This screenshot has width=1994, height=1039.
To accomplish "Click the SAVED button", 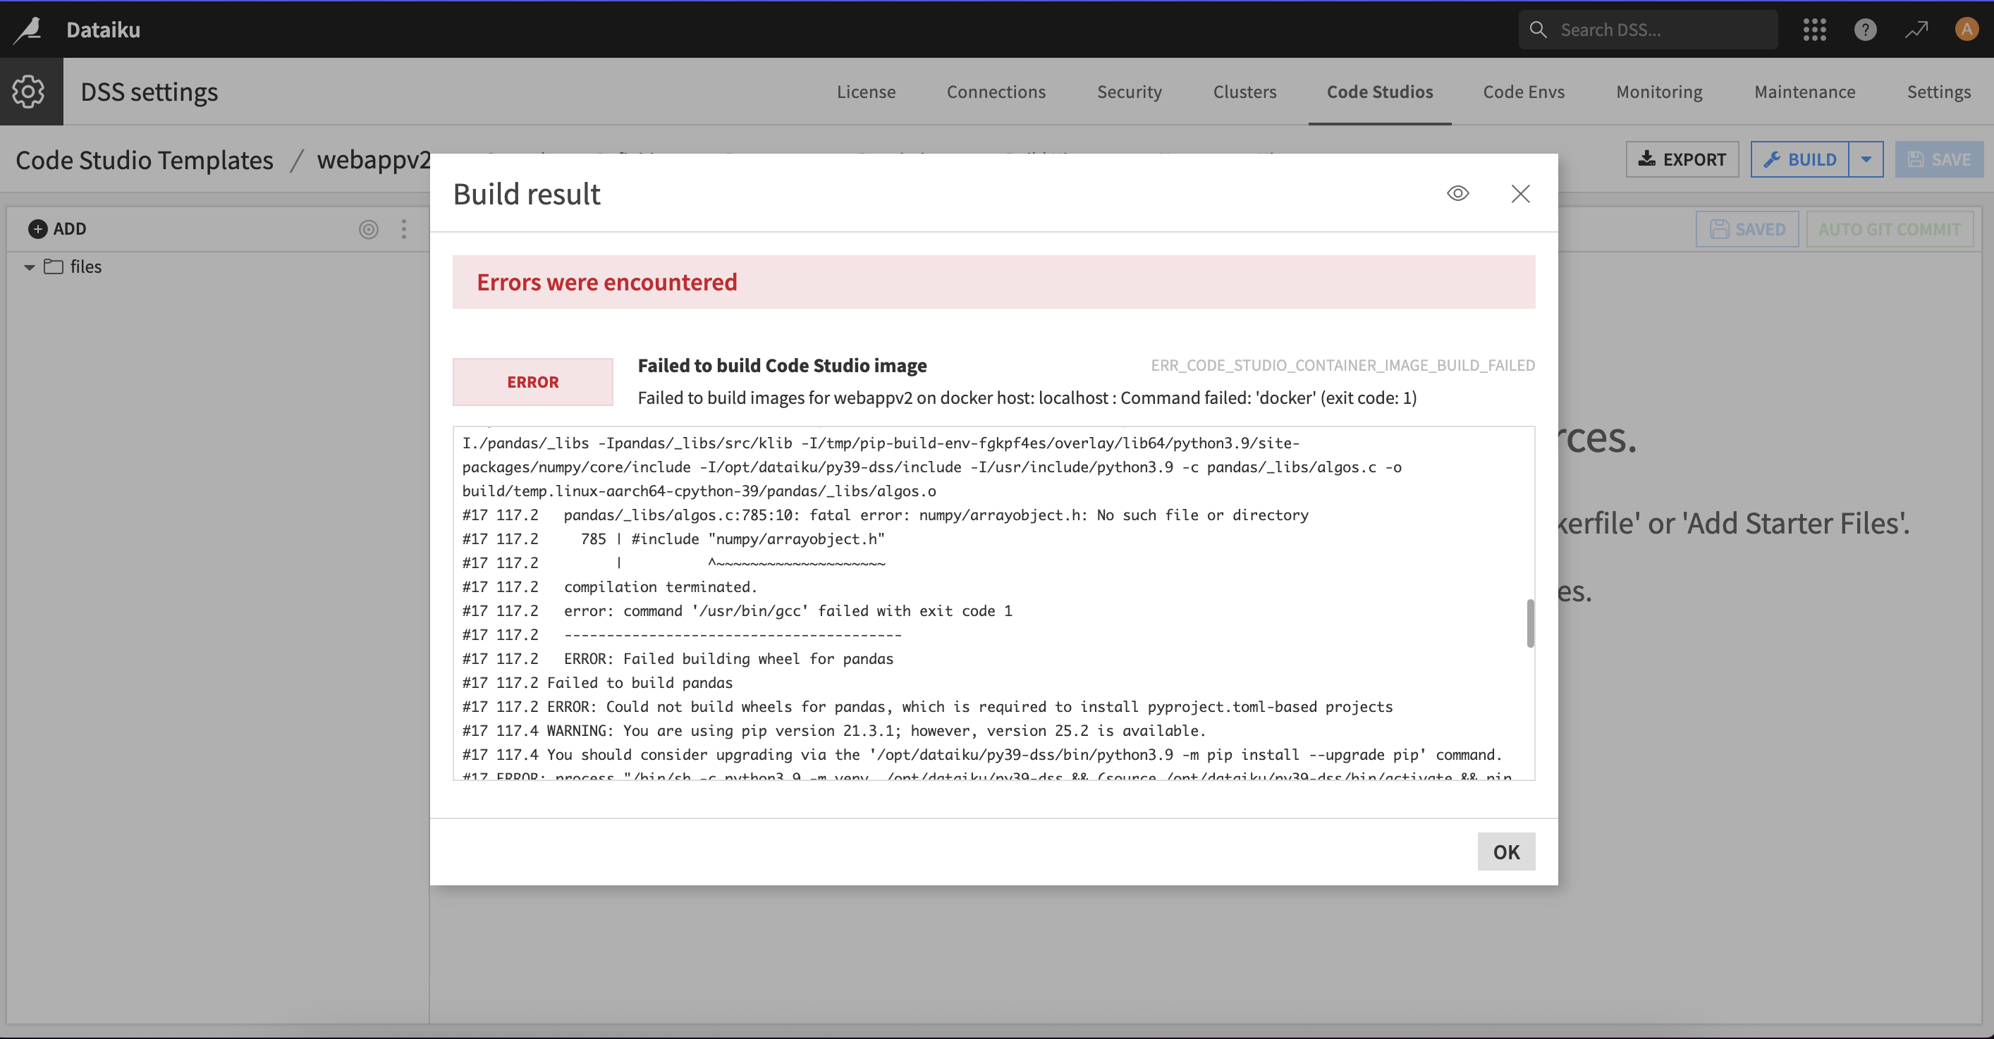I will (1747, 230).
